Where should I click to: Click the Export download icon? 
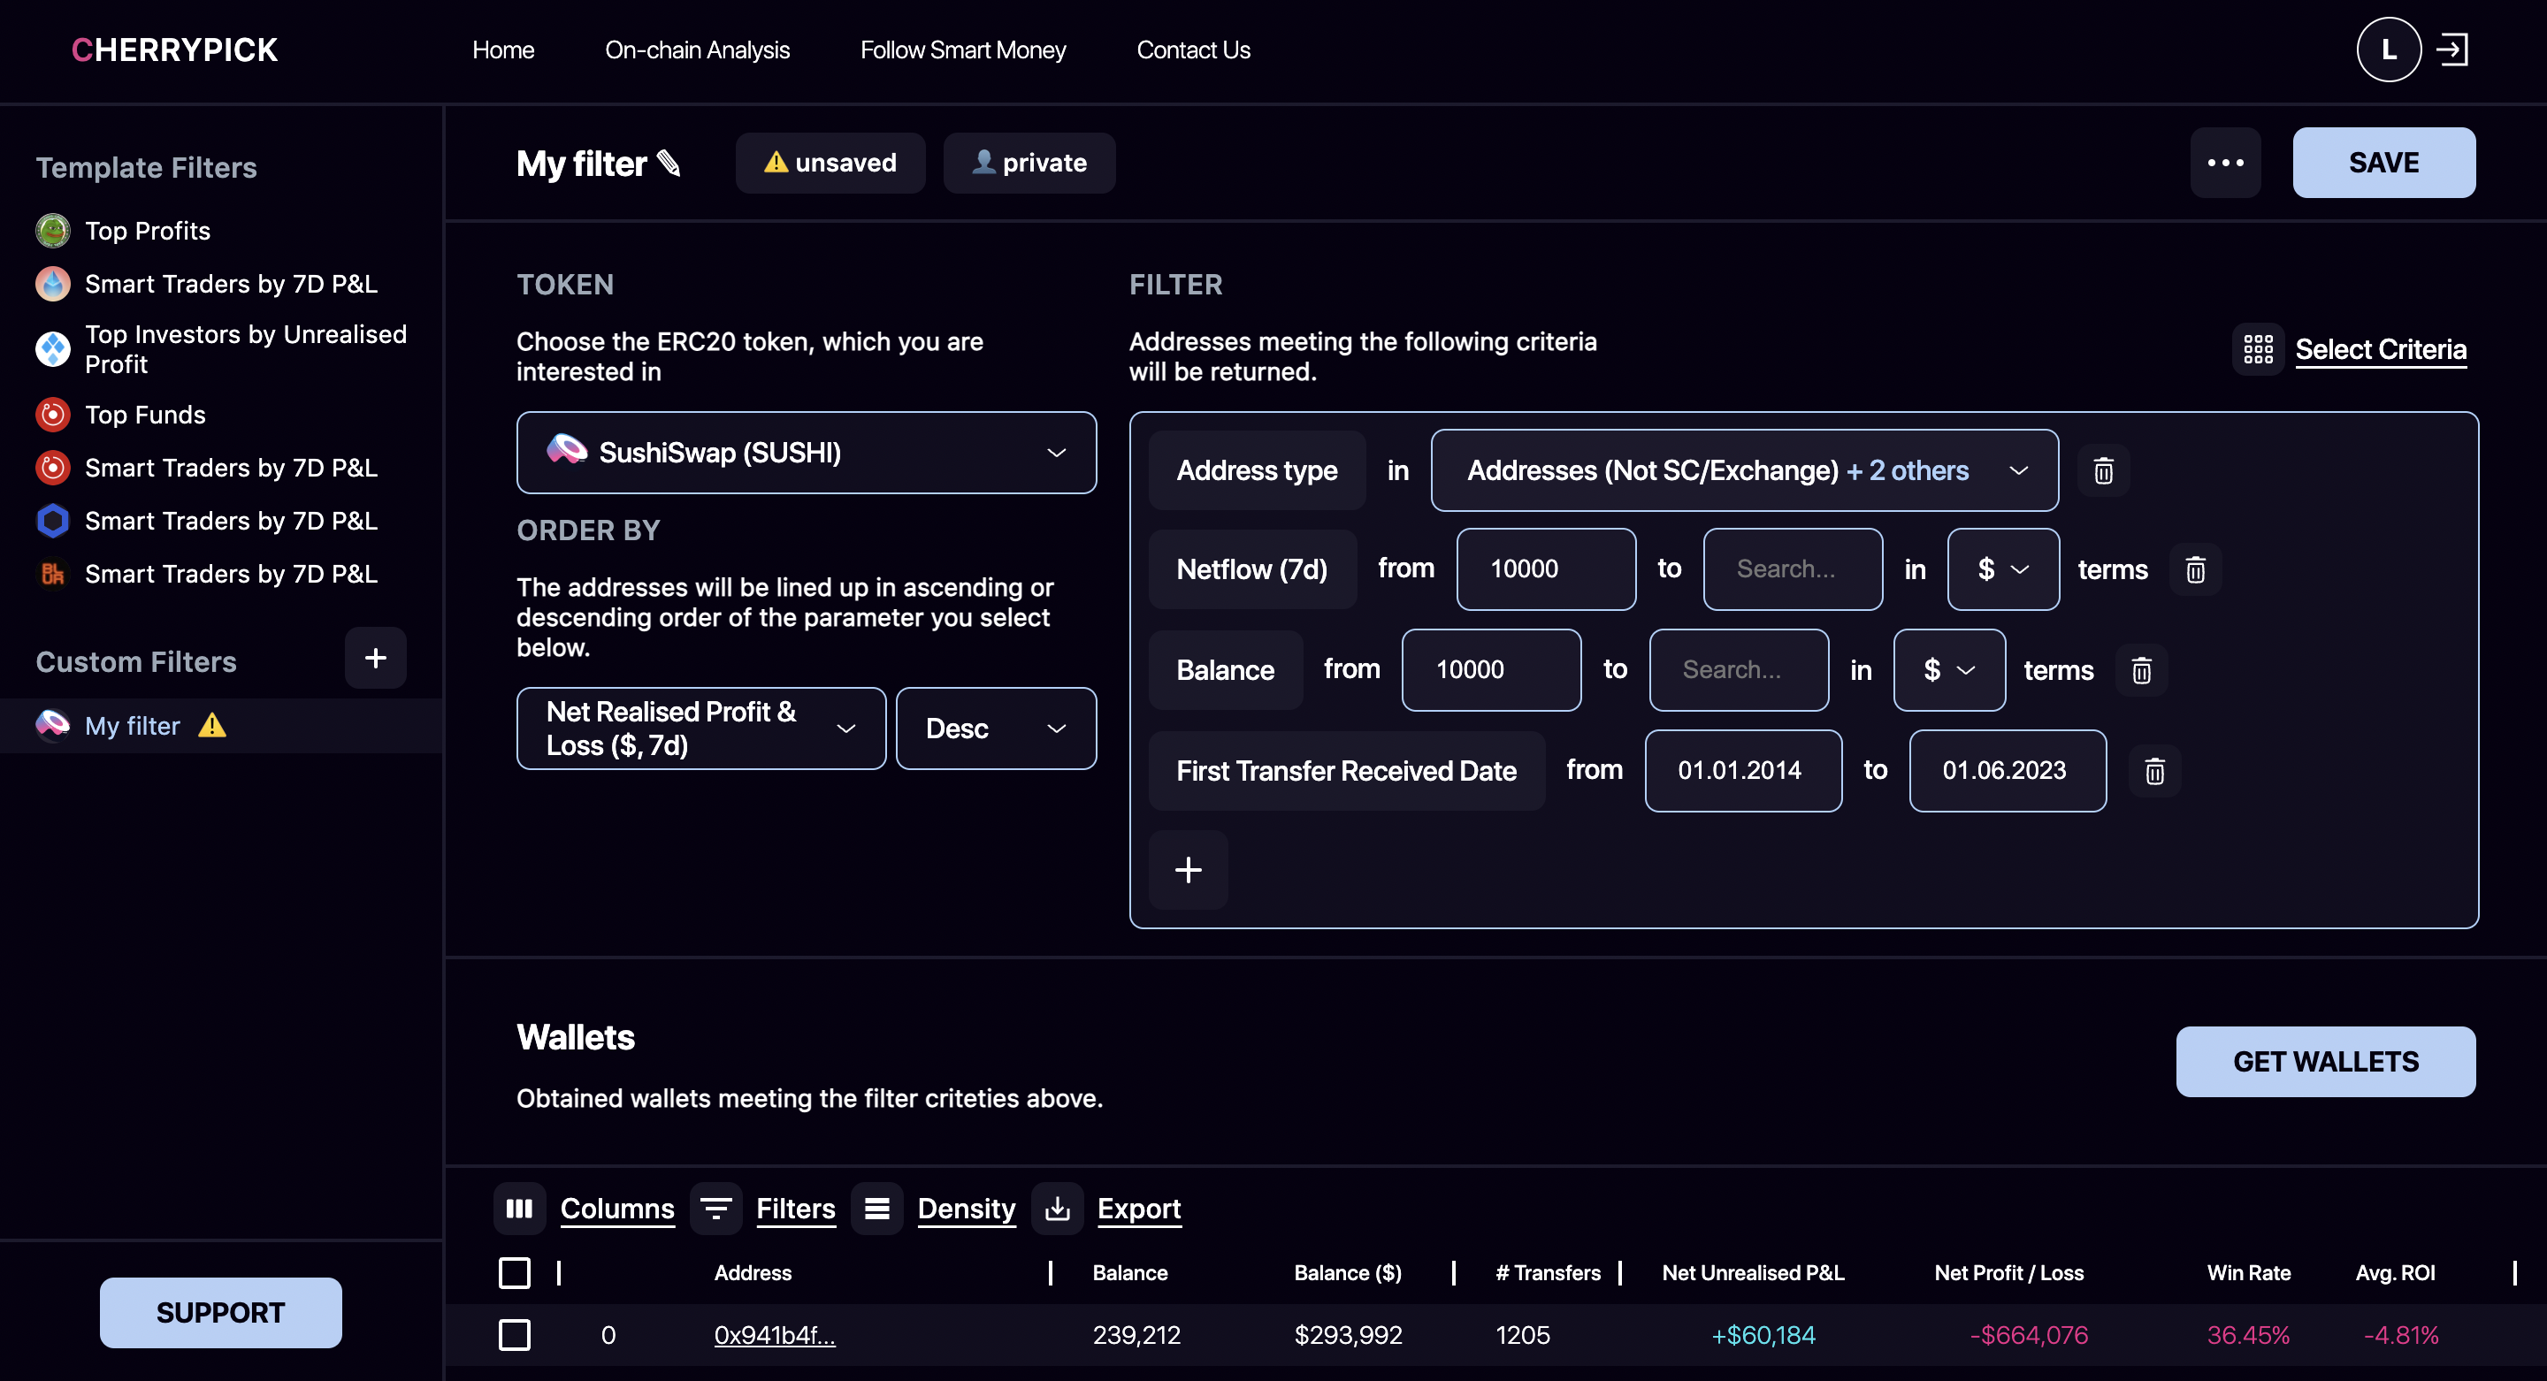(x=1057, y=1208)
